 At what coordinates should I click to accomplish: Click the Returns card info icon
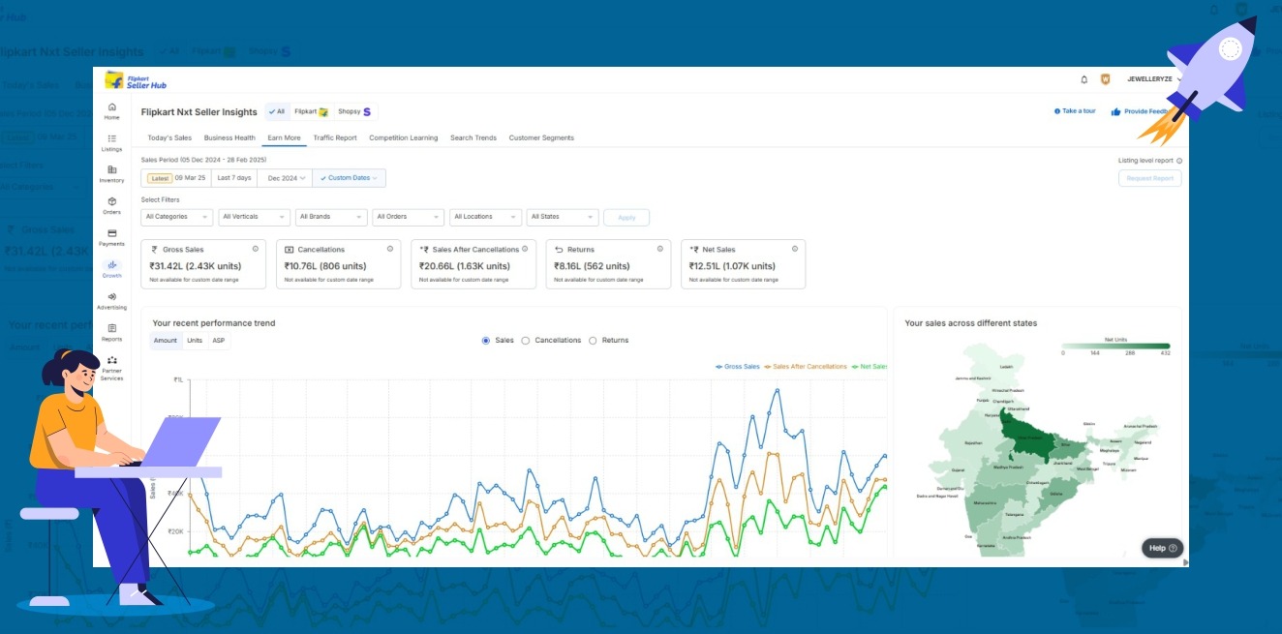660,249
